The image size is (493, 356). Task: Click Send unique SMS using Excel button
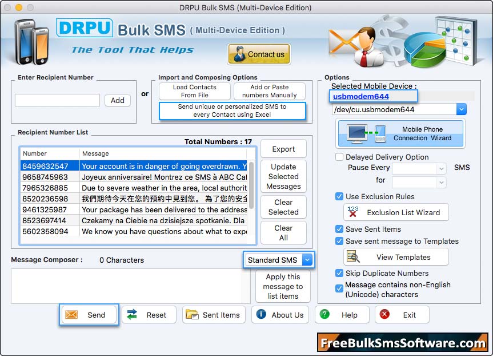click(x=232, y=110)
